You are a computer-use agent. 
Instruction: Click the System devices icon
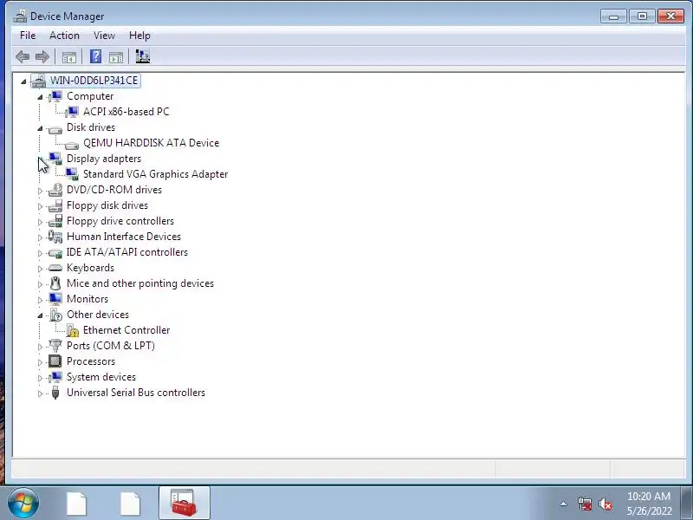[x=55, y=377]
